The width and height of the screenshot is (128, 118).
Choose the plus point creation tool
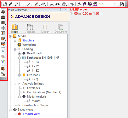coord(23,4)
